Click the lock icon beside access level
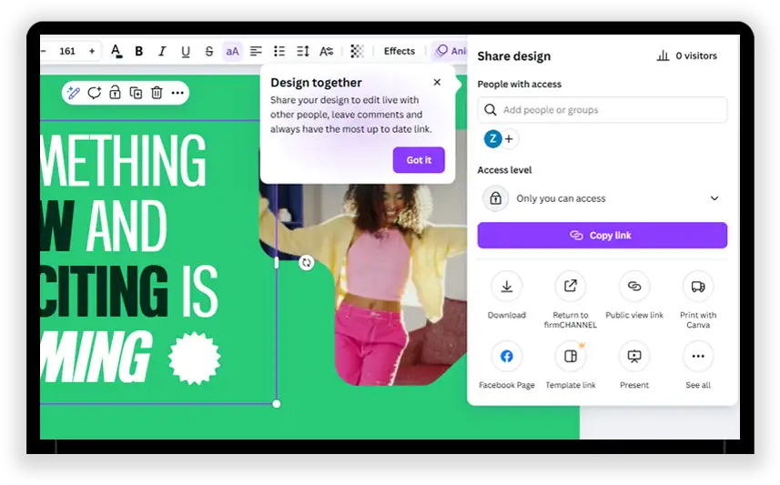 [495, 198]
